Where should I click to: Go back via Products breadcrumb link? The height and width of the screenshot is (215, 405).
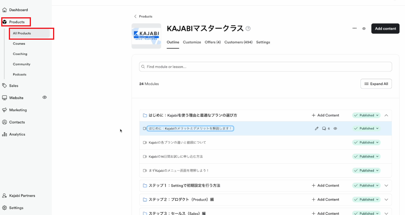click(x=146, y=16)
